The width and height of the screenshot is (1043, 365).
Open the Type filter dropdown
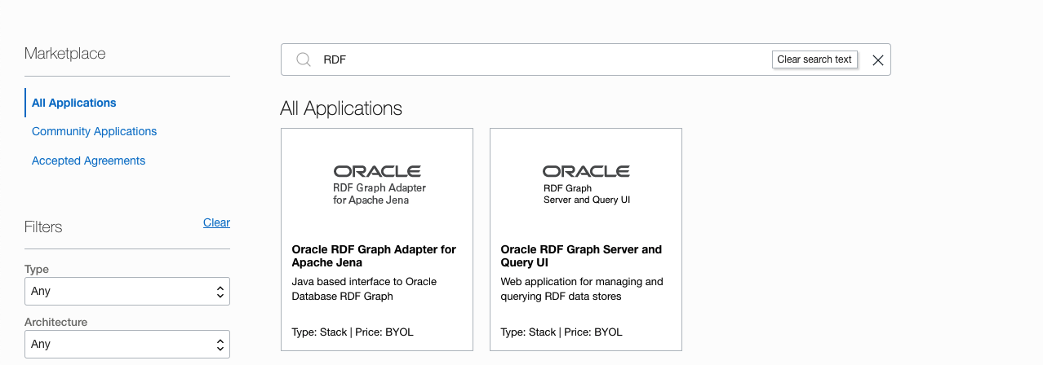(127, 291)
